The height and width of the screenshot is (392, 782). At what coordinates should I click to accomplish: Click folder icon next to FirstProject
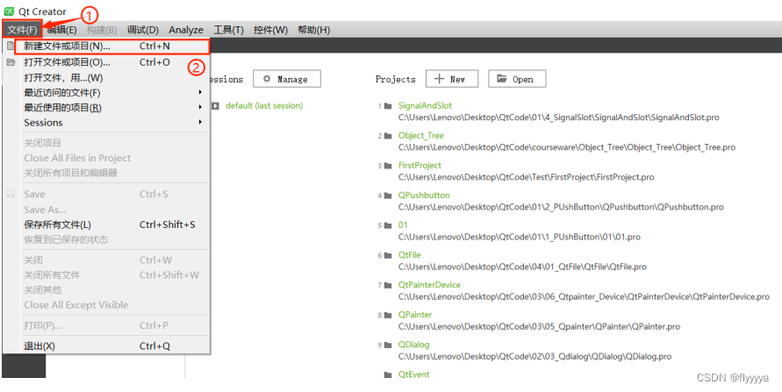[388, 166]
